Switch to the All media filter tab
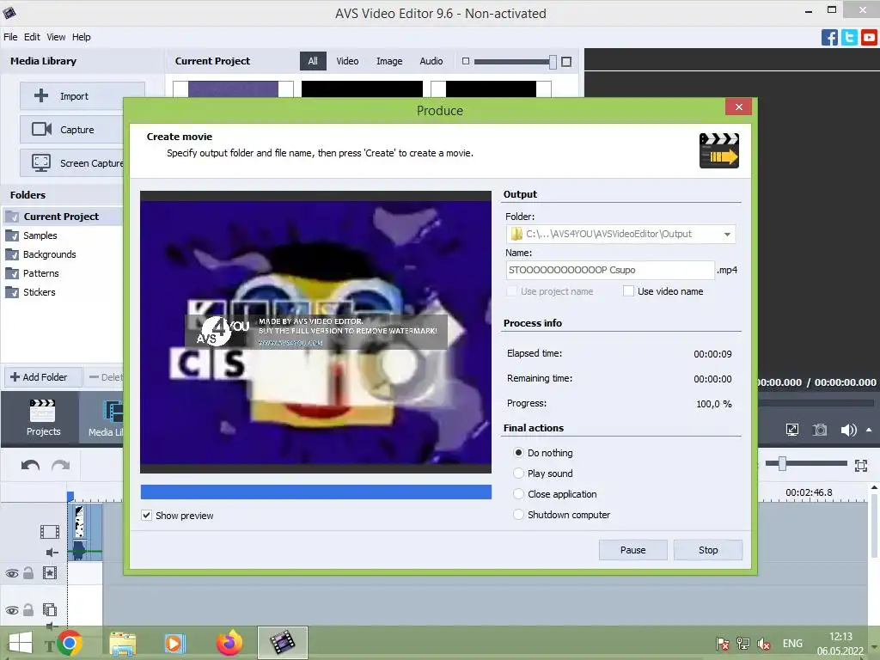The width and height of the screenshot is (880, 660). (x=313, y=61)
